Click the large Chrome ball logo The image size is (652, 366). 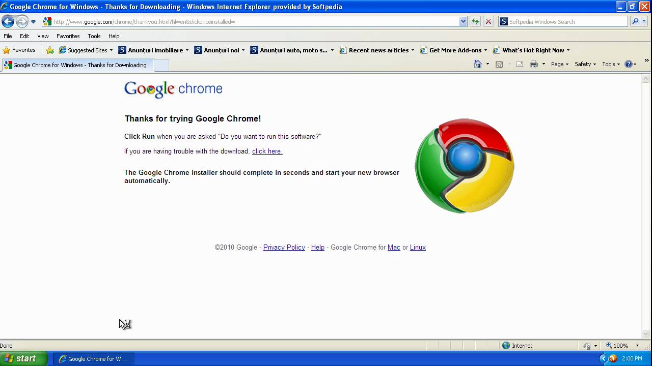(x=465, y=166)
